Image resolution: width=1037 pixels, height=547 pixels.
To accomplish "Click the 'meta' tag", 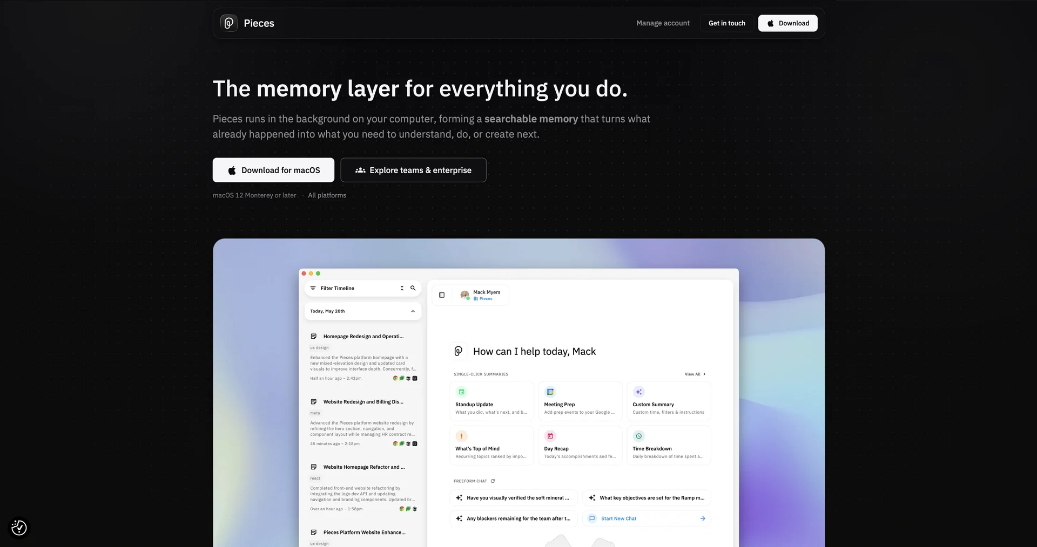I will (315, 413).
